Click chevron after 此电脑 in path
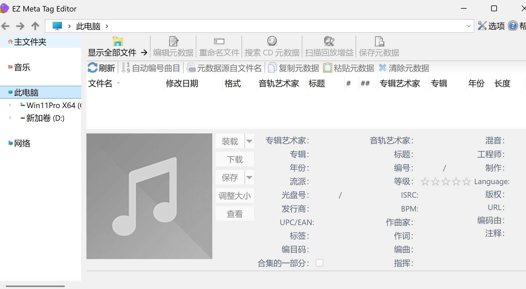Image resolution: width=526 pixels, height=289 pixels. (107, 26)
